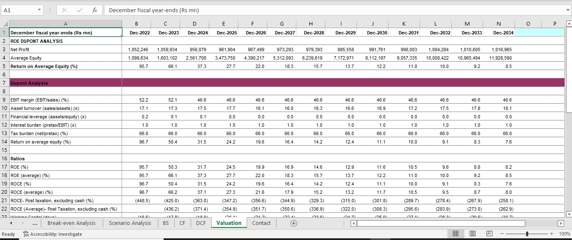Select 'EBIT margin (EBIT/sales) (%)' cell

[65, 100]
